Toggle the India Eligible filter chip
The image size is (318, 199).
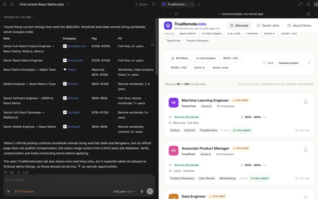pos(206,58)
